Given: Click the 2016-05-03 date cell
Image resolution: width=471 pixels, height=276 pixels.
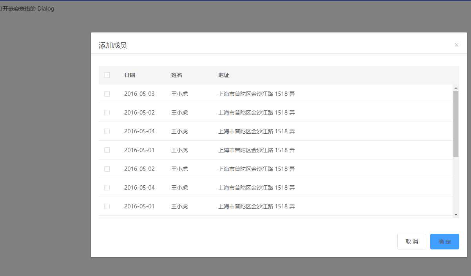Looking at the screenshot, I should coord(139,94).
